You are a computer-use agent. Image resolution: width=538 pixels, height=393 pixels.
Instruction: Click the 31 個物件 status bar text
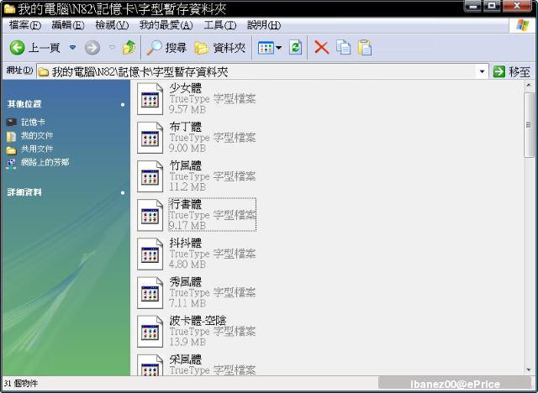tap(21, 383)
